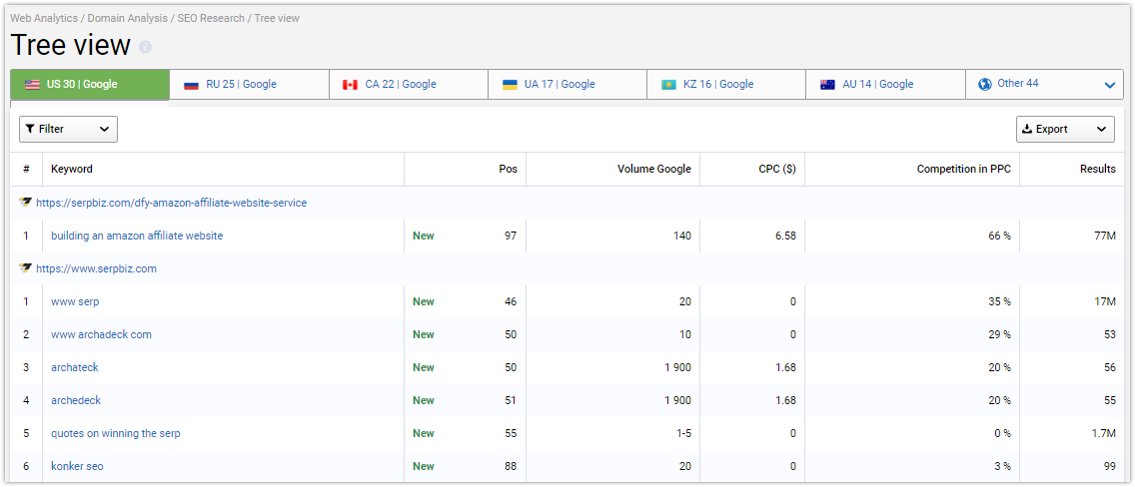Open the https://www.serpbiz.com link
This screenshot has width=1135, height=487.
(96, 268)
